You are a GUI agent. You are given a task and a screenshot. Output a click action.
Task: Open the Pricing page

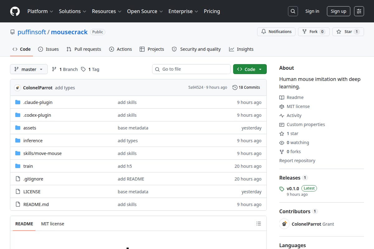(x=212, y=11)
